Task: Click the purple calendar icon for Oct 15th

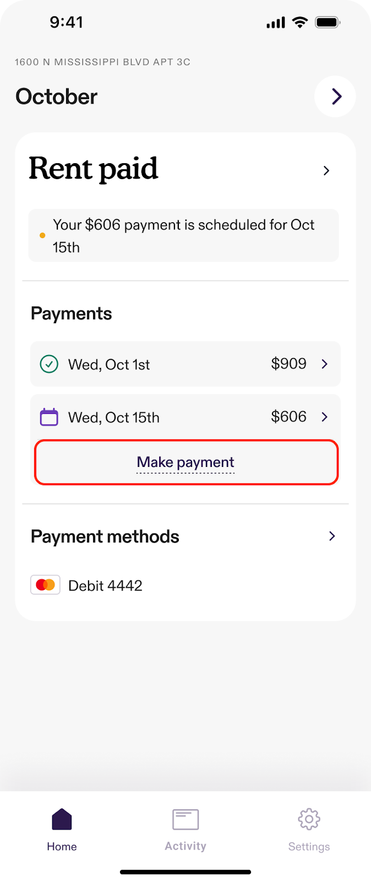Action: click(49, 417)
